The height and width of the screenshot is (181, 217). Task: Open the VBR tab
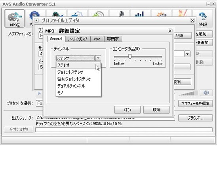click(97, 39)
